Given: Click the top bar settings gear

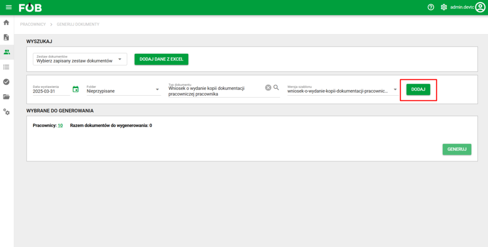Looking at the screenshot, I should [444, 7].
